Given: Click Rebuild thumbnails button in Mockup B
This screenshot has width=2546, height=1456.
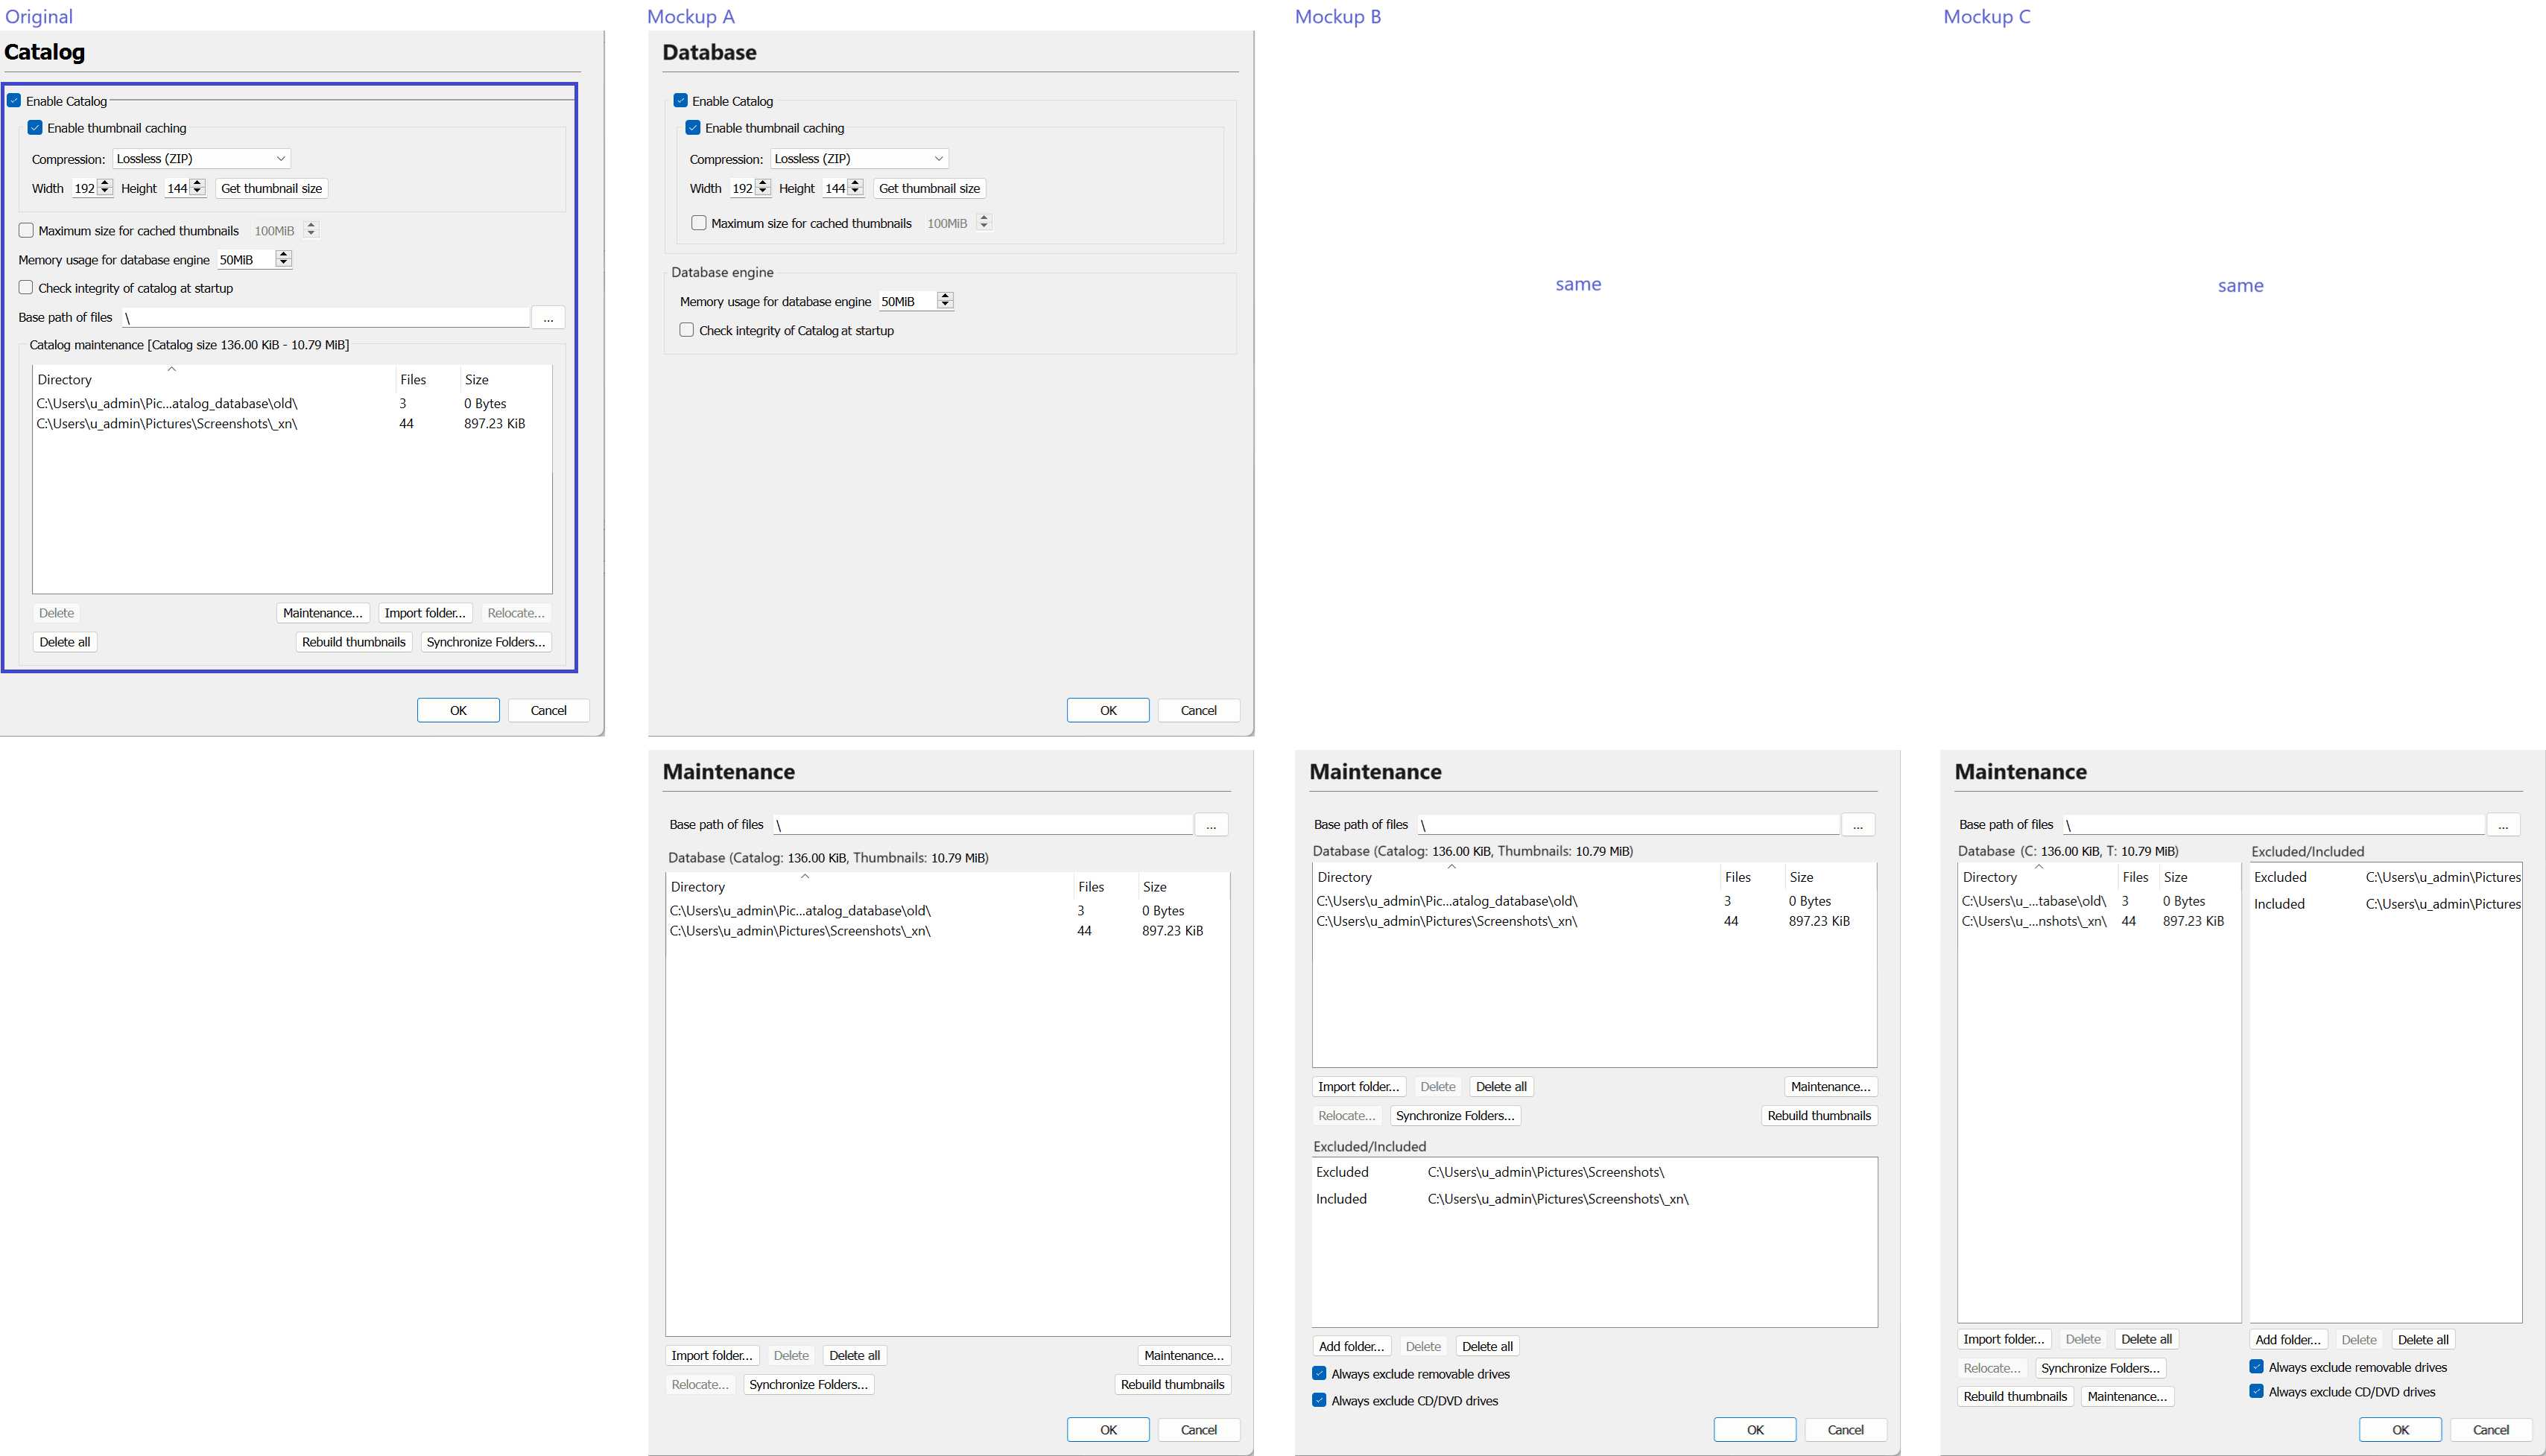Looking at the screenshot, I should click(x=1818, y=1116).
